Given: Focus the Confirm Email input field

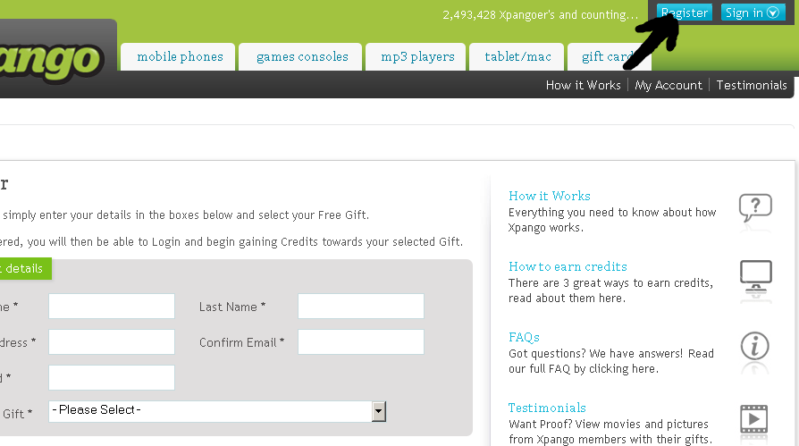Looking at the screenshot, I should click(x=361, y=342).
